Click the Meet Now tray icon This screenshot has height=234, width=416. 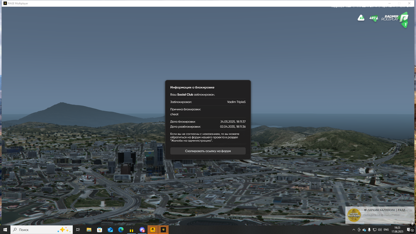[359, 229]
